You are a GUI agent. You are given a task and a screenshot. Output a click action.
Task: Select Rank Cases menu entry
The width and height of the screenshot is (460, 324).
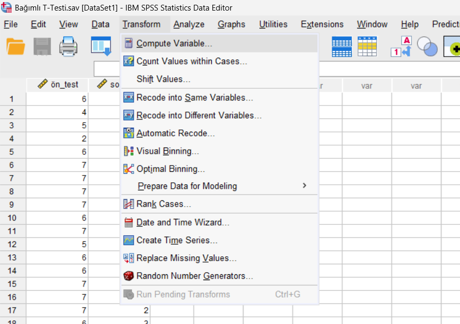tap(164, 204)
